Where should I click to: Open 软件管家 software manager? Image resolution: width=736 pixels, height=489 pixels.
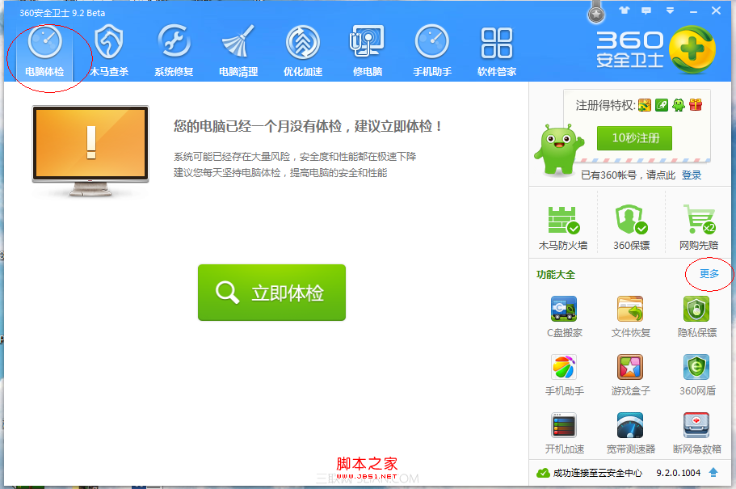(497, 52)
